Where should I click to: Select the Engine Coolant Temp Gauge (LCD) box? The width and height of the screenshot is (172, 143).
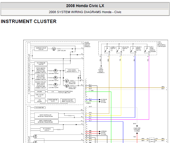[x=68, y=101]
